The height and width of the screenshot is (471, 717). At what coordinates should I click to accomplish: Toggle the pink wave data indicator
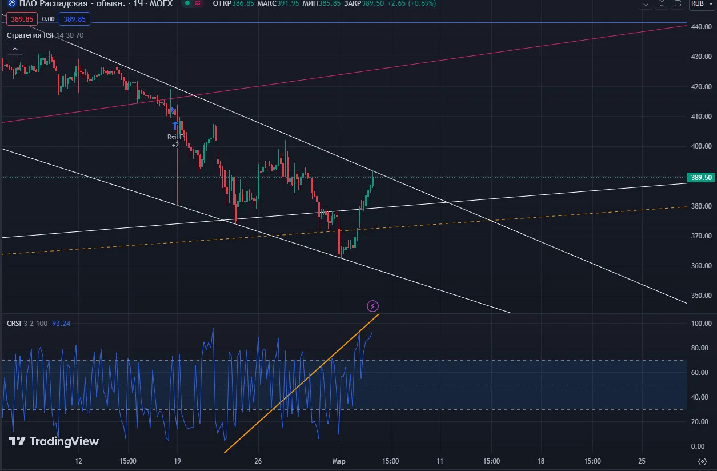click(198, 3)
